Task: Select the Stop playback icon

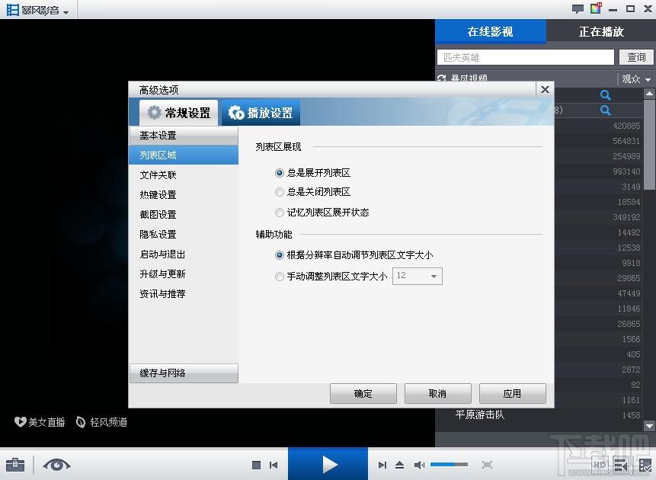Action: pos(256,464)
